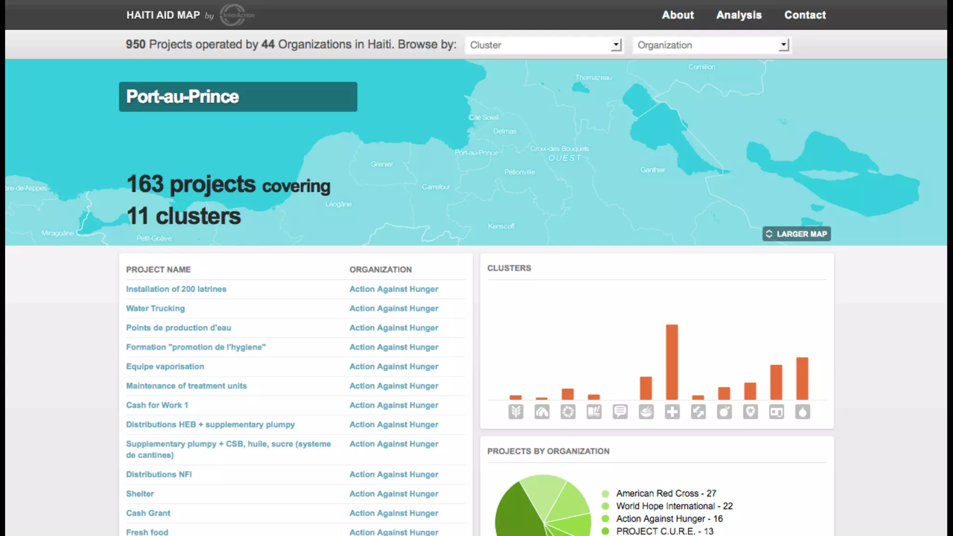Click the Water drop cluster icon
The width and height of the screenshot is (953, 536).
coord(802,412)
